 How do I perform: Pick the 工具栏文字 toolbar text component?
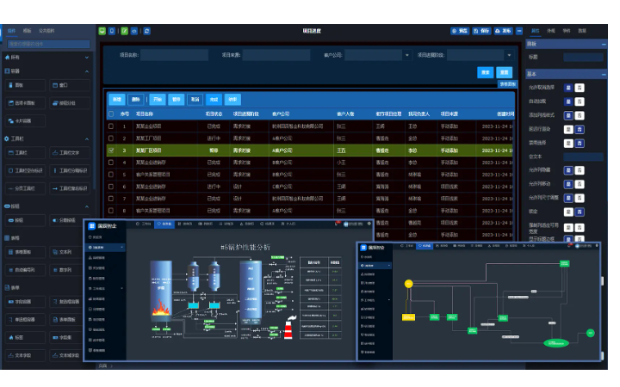pos(70,153)
